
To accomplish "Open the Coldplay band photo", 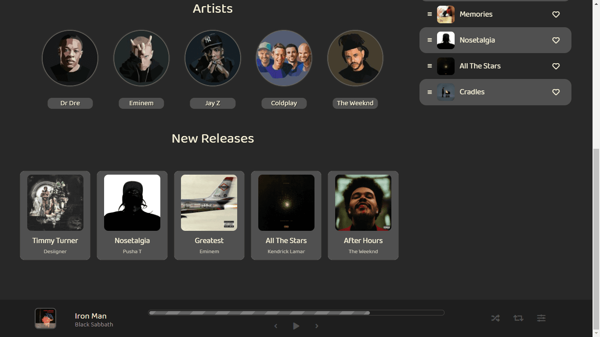I will [x=284, y=58].
